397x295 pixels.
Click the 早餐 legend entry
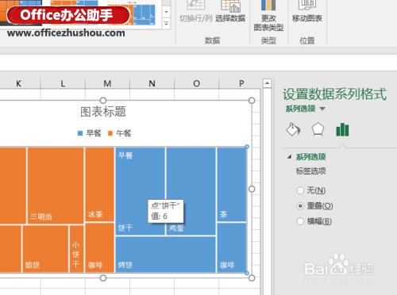click(x=94, y=133)
